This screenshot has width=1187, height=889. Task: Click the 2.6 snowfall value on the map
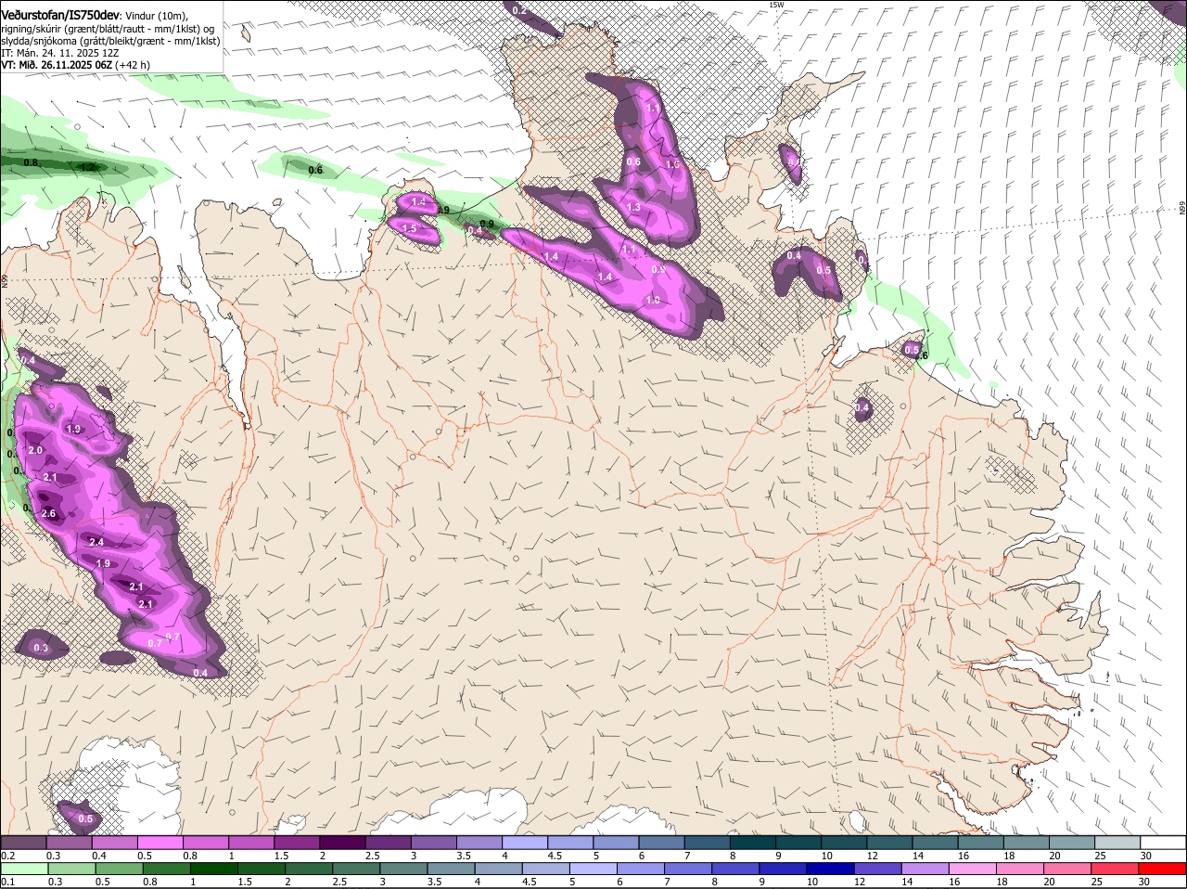coord(49,514)
